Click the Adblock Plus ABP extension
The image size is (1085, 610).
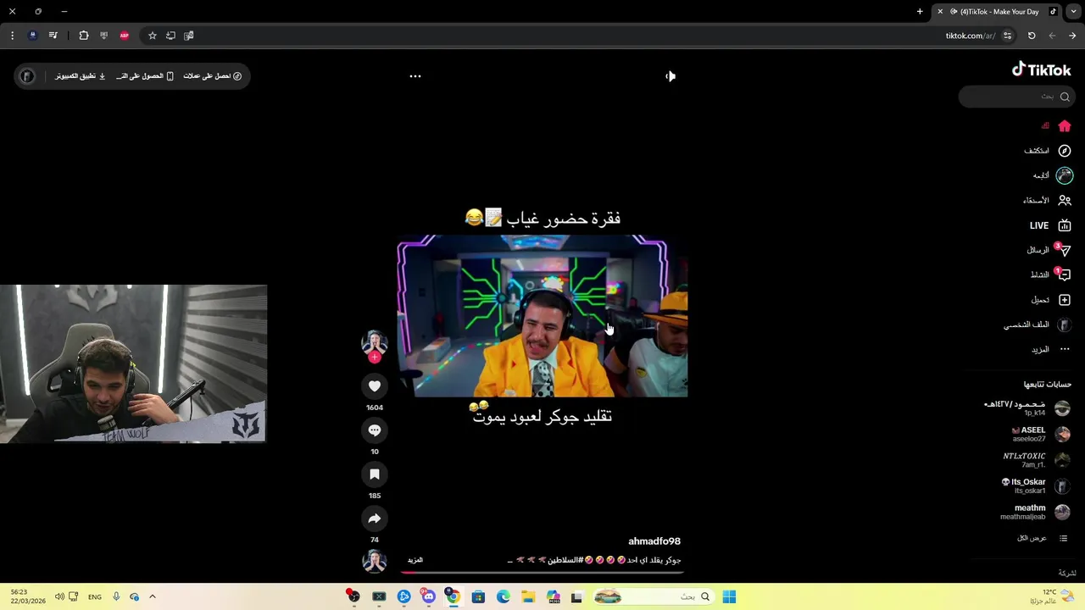124,36
